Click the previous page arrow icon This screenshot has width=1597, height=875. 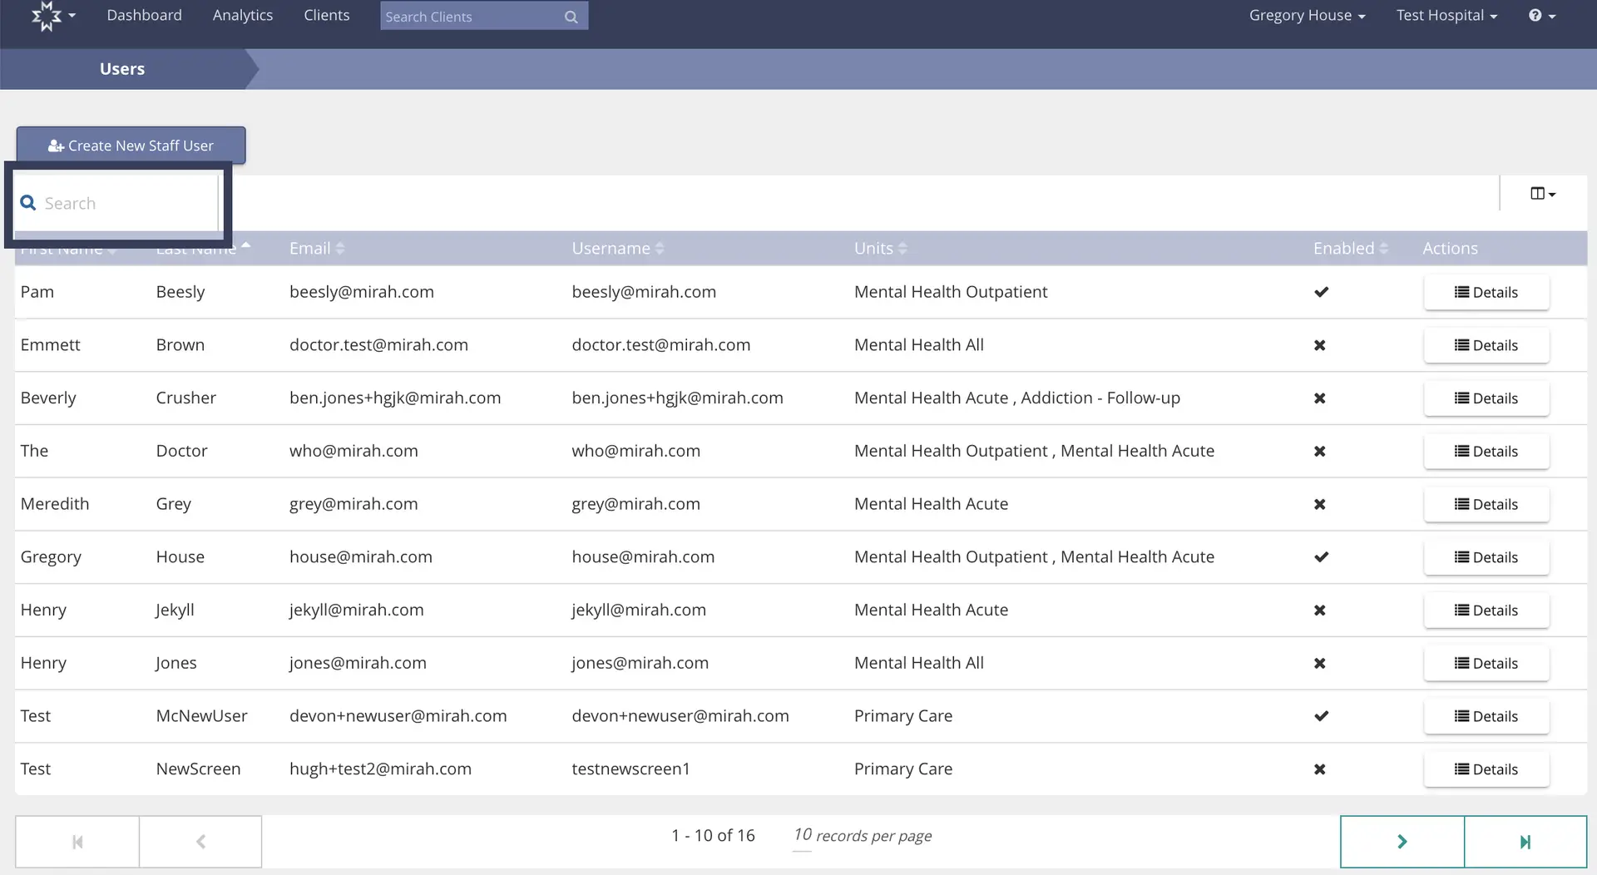pos(200,841)
